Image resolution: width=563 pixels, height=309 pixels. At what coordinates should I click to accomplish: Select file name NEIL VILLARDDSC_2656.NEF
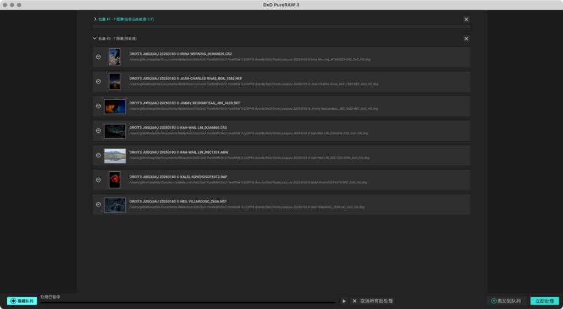(178, 201)
